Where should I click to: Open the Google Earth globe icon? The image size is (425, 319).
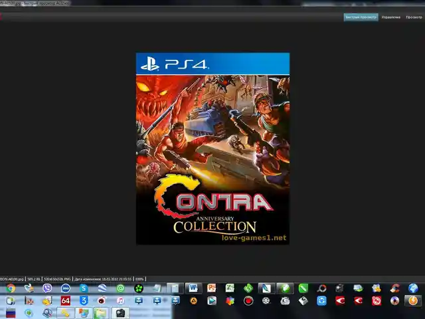102,288
